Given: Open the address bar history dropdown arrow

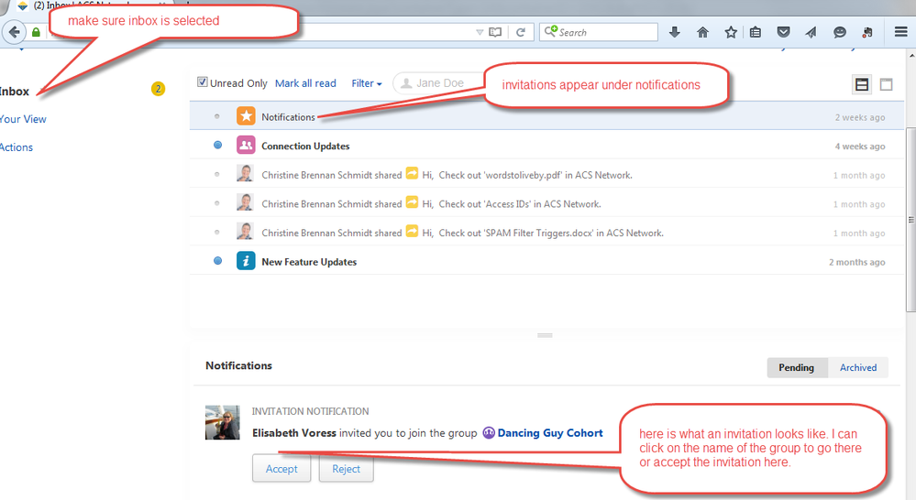Looking at the screenshot, I should coord(480,32).
